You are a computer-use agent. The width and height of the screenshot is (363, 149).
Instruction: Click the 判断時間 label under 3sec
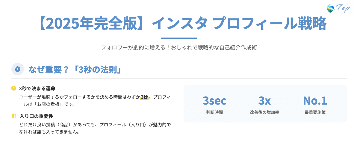click(x=214, y=113)
